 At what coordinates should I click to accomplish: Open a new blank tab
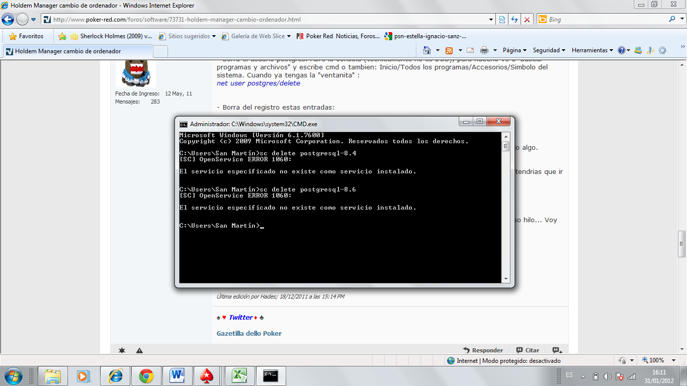160,51
